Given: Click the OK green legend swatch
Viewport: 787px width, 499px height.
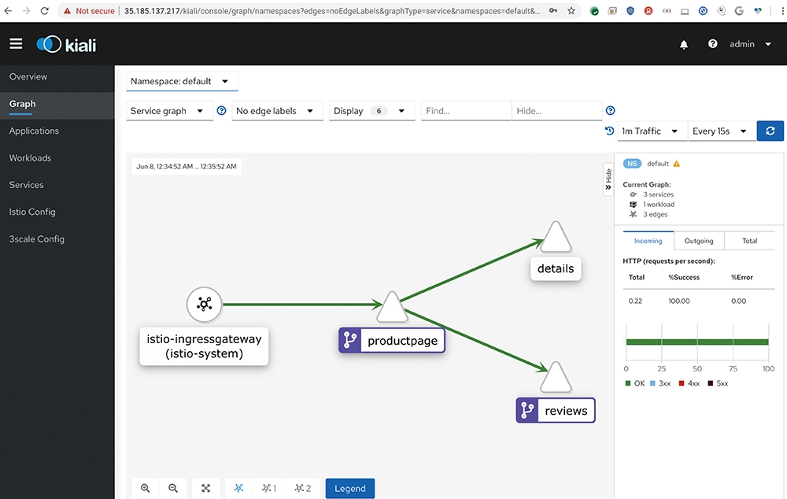Looking at the screenshot, I should tap(628, 383).
